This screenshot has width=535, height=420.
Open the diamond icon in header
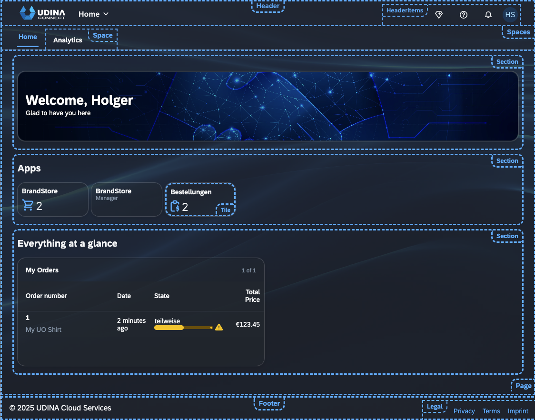point(439,15)
